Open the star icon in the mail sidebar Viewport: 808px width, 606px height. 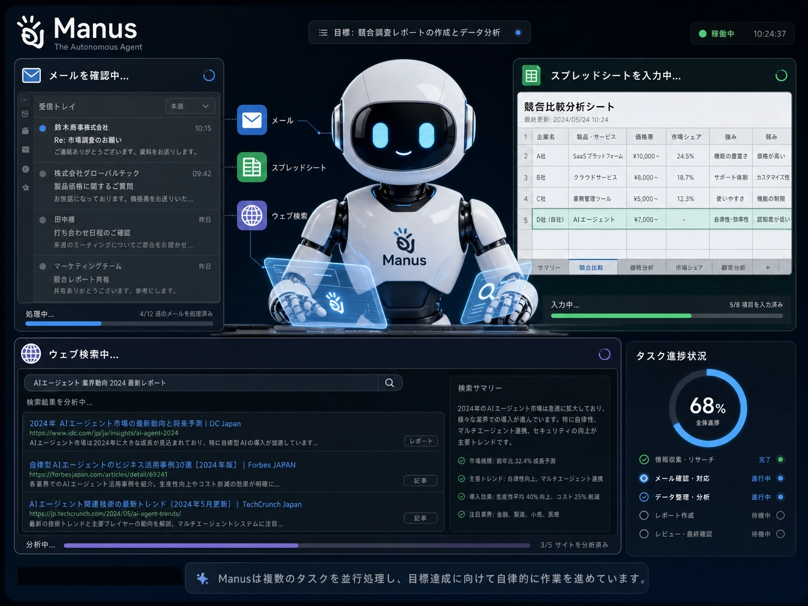pyautogui.click(x=25, y=188)
